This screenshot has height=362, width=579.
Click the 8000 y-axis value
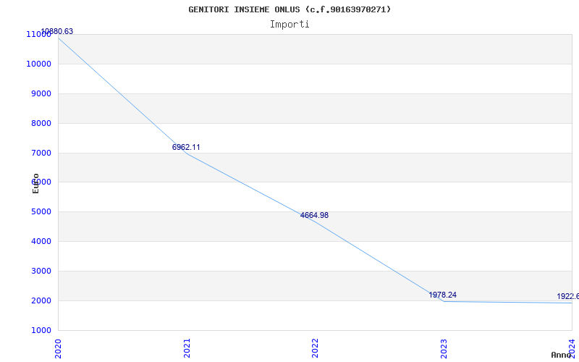41,123
